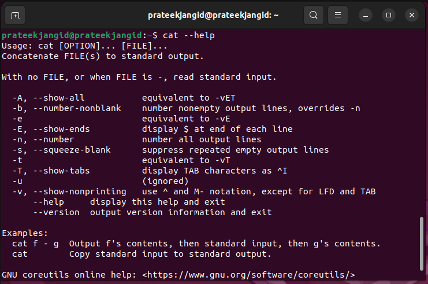Click the --show-nonprinting option text
Image resolution: width=428 pixels, height=284 pixels.
point(80,191)
